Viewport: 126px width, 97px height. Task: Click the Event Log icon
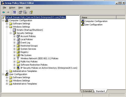[18, 42]
